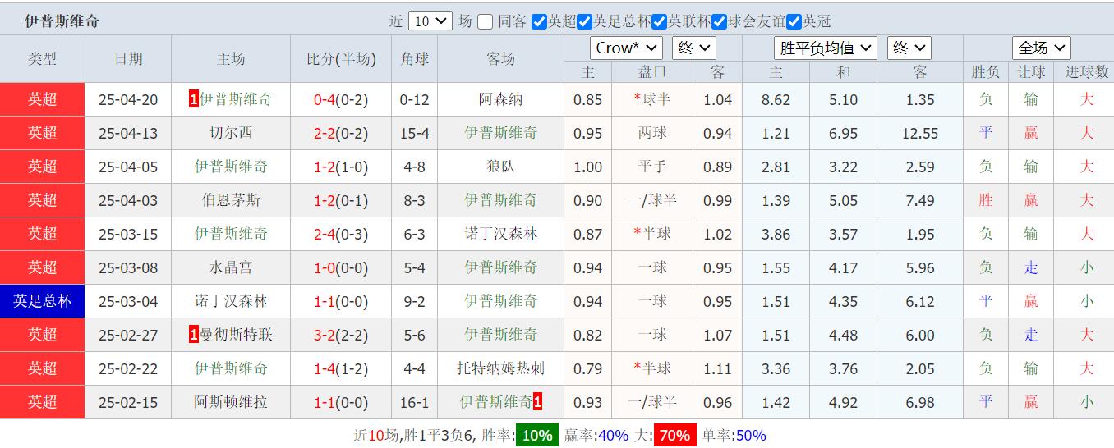The height and width of the screenshot is (448, 1114).
Task: Click red card badge in 25-04-20 row
Action: click(x=194, y=99)
